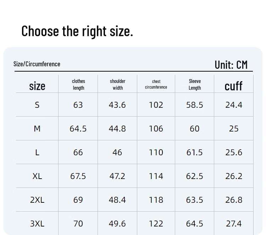Select the M size row label
Screen dimensions: 266x235
[x=37, y=129]
